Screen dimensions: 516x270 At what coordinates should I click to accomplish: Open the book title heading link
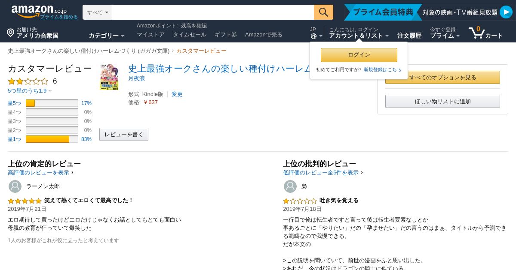click(219, 68)
